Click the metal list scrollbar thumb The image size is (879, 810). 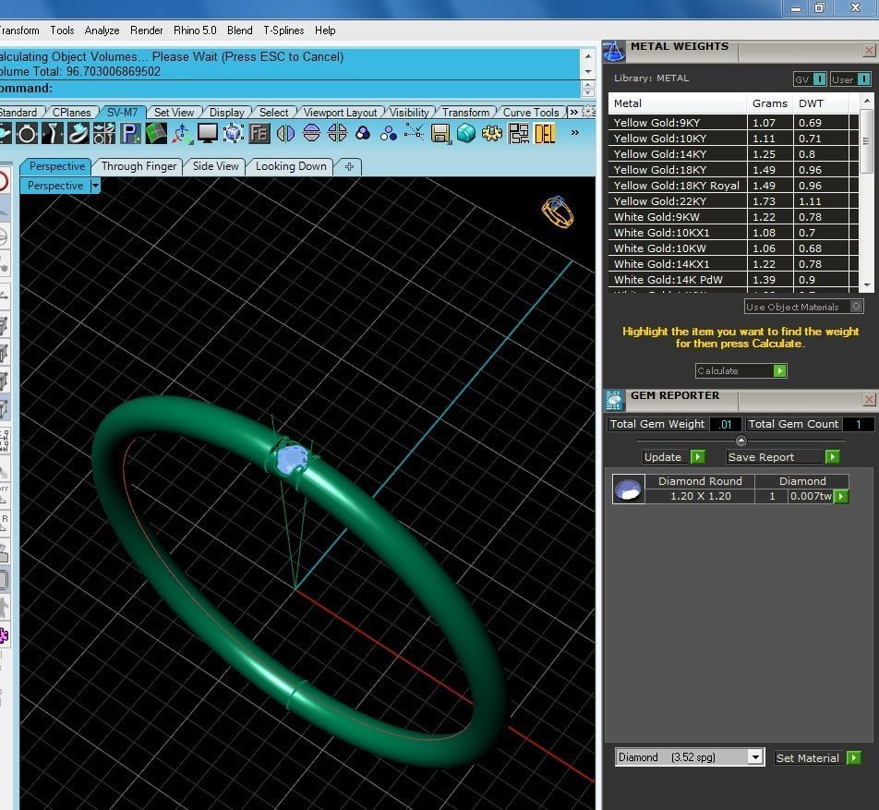(867, 141)
